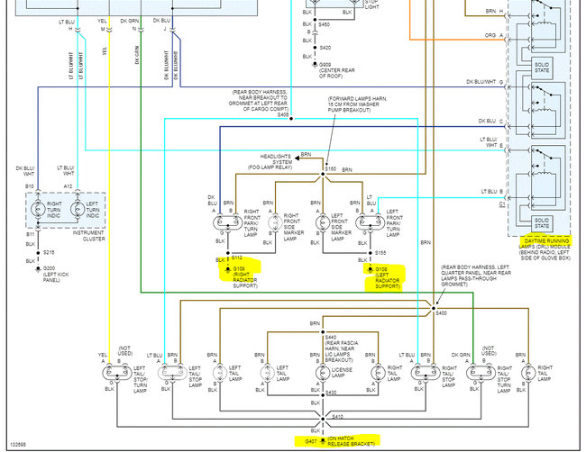Click the right tail/stop/turn lamp symbol on DK GRN wire
586x452 pixels.
[481, 373]
